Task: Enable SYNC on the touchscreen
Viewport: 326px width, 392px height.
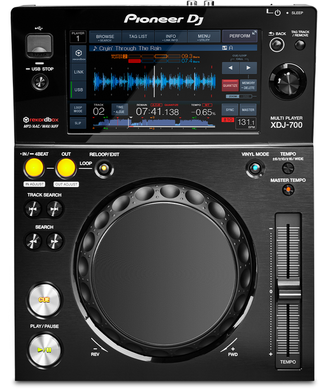Action: pyautogui.click(x=230, y=110)
